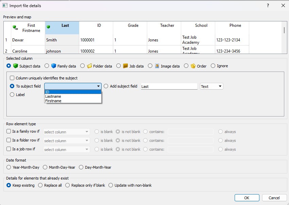This screenshot has width=289, height=205.
Task: Pick Firstname in the subject field list
Action: [53, 101]
